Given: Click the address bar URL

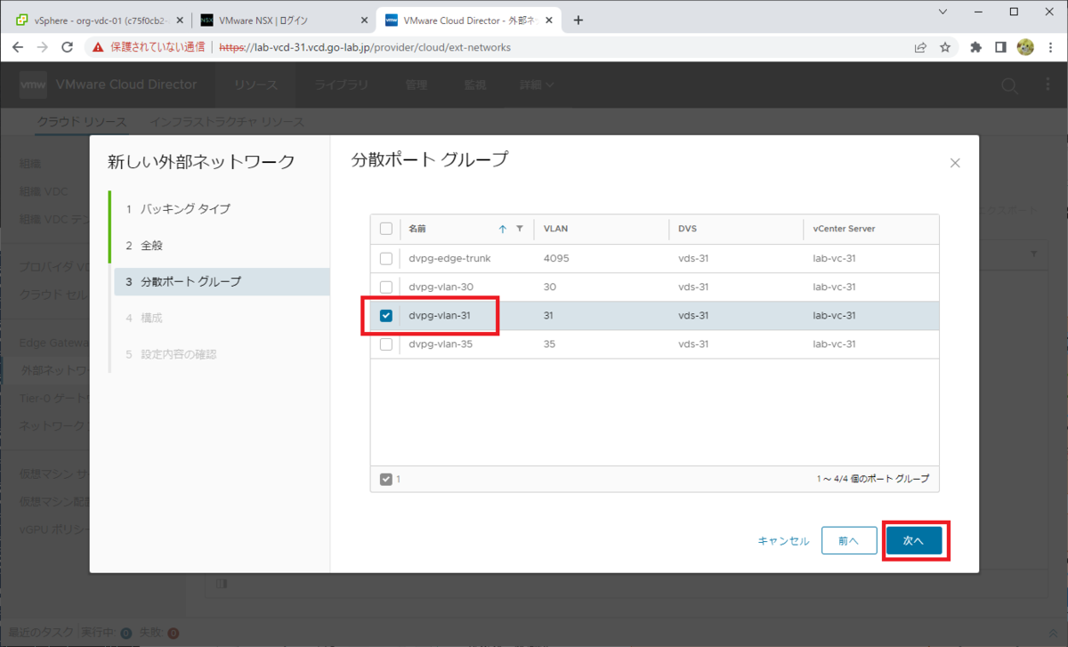Looking at the screenshot, I should [365, 47].
